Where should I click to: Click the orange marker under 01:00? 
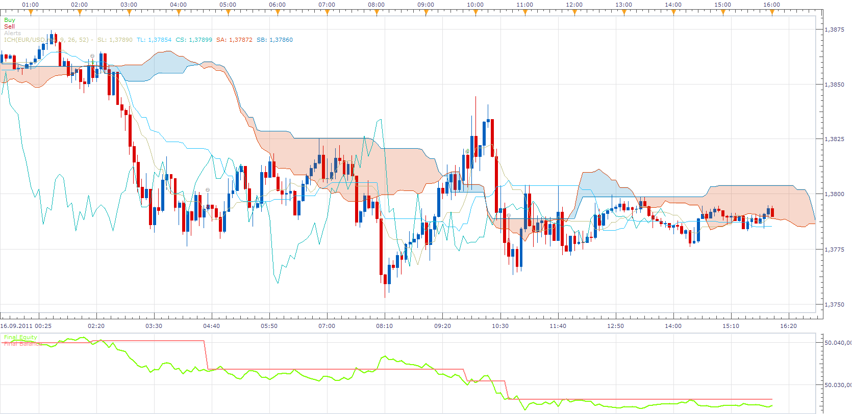click(x=30, y=13)
